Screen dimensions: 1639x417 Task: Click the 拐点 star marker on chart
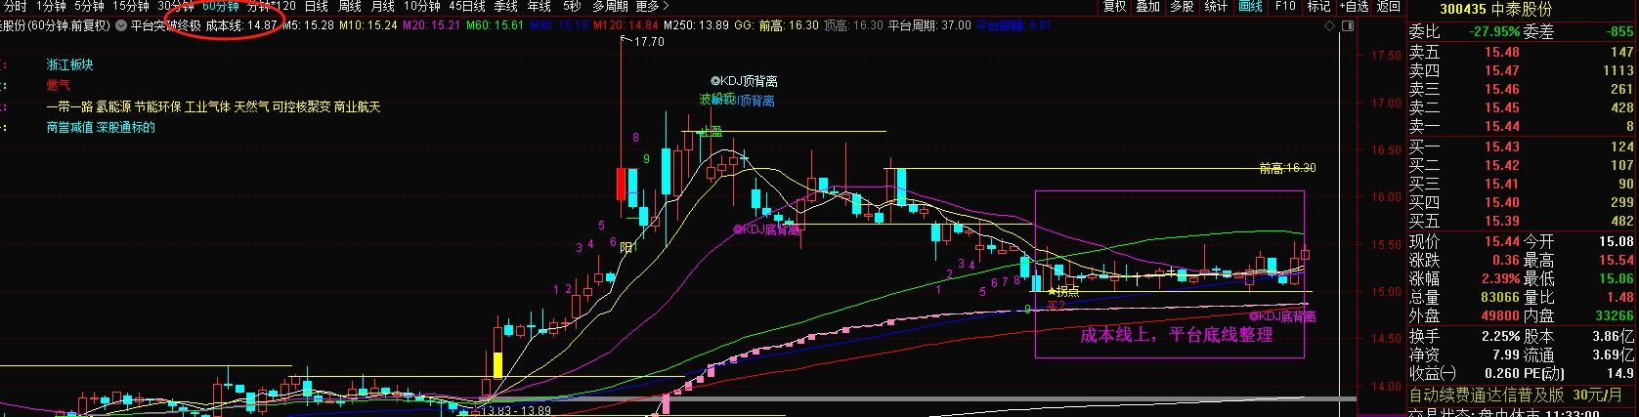coord(1063,291)
